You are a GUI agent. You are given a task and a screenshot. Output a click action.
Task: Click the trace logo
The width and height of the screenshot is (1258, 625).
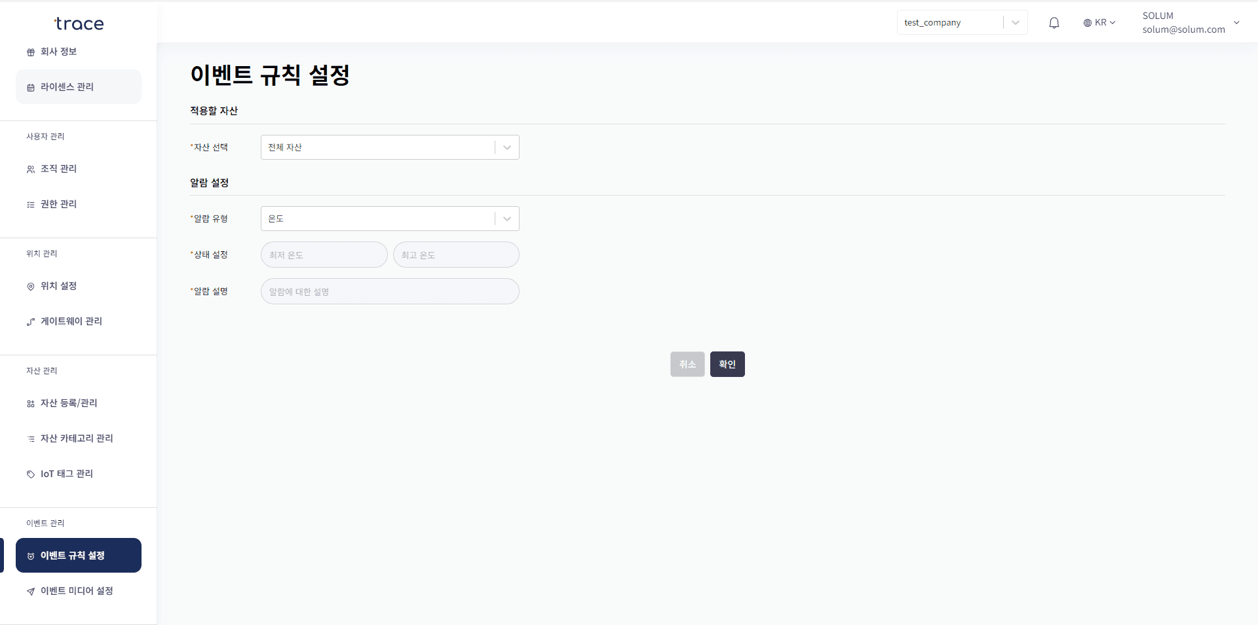coord(78,24)
